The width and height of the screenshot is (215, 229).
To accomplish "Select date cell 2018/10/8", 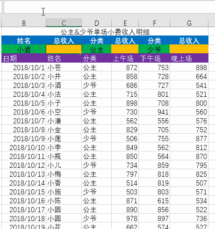I will point(24,129).
